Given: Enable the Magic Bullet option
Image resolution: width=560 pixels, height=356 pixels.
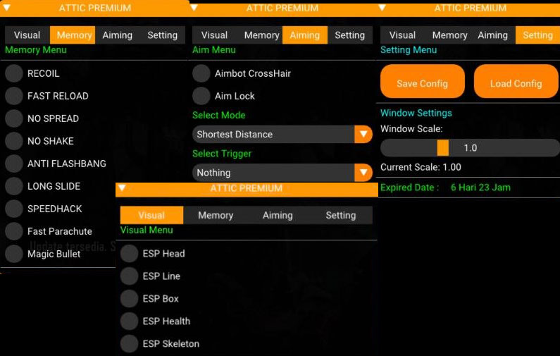Looking at the screenshot, I should tap(14, 254).
